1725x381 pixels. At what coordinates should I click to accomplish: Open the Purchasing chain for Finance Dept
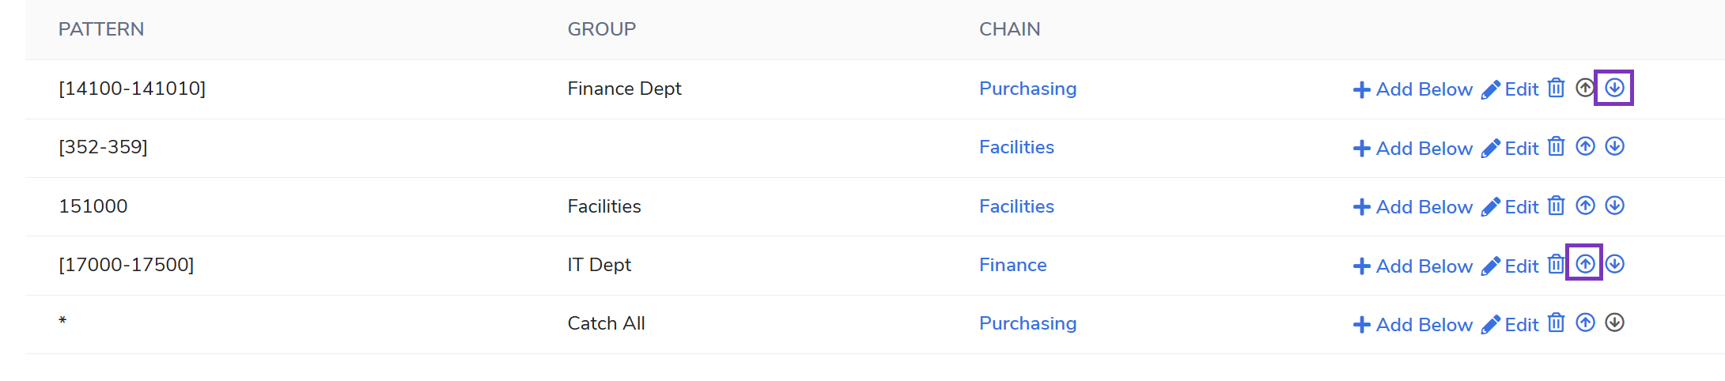(x=1027, y=89)
